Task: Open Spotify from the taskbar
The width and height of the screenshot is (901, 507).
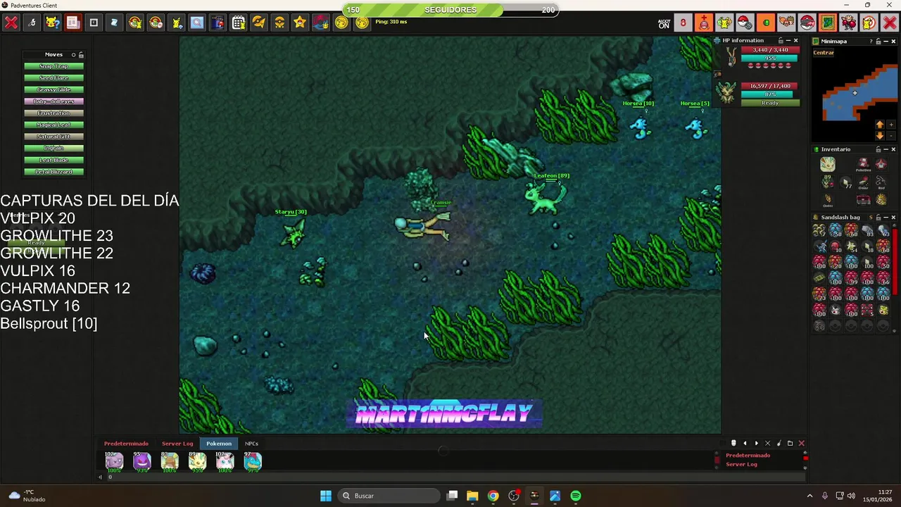Action: pyautogui.click(x=576, y=496)
